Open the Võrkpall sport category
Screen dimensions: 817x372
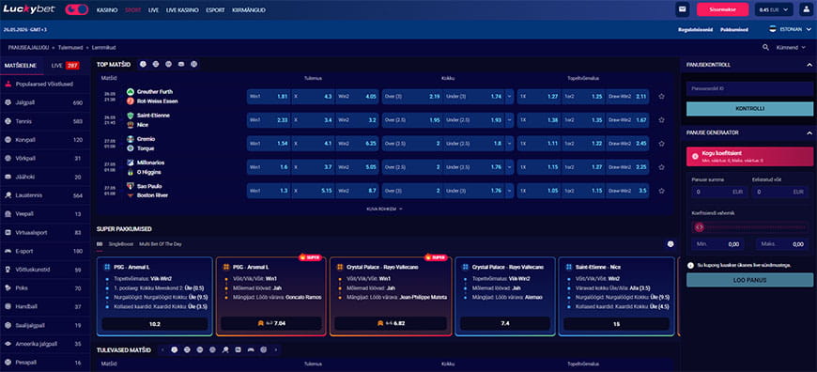point(45,159)
